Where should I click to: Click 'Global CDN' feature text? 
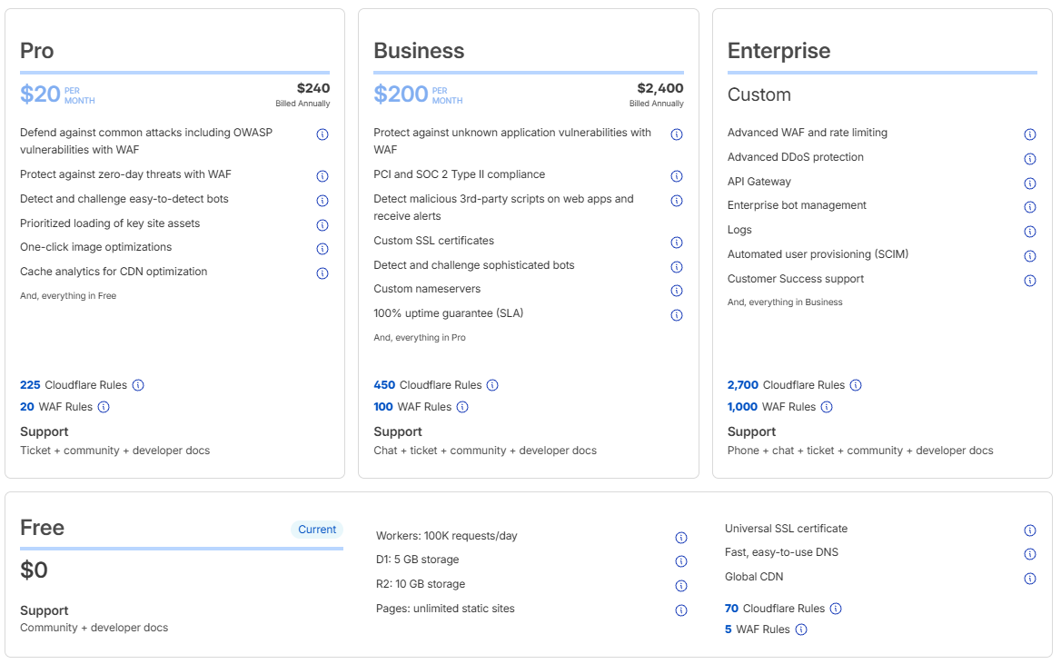[x=754, y=577]
